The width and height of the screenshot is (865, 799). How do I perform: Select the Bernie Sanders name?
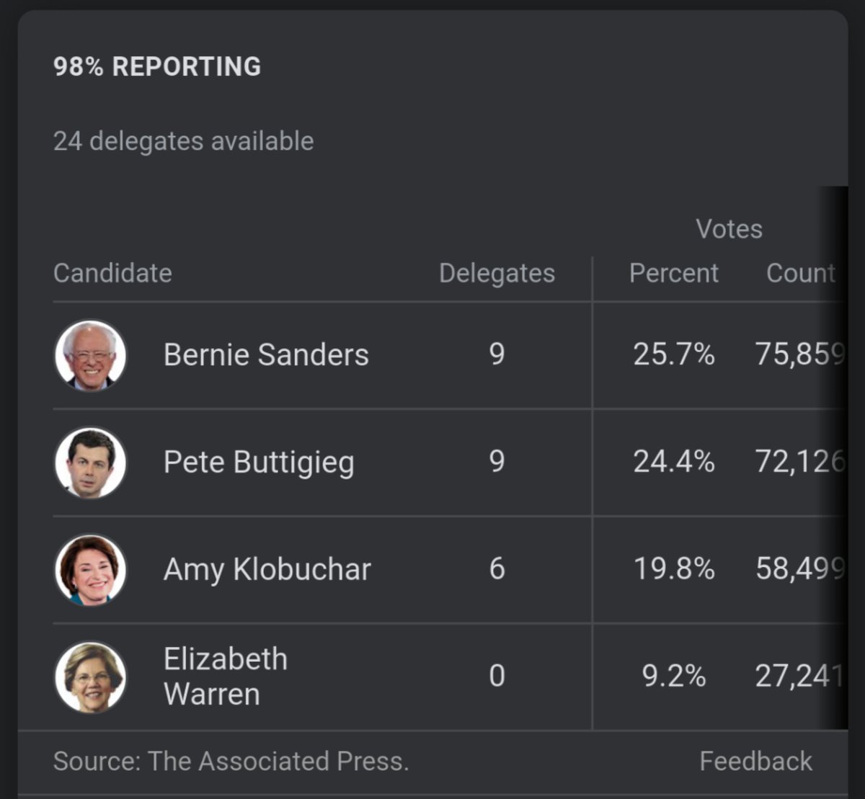266,354
